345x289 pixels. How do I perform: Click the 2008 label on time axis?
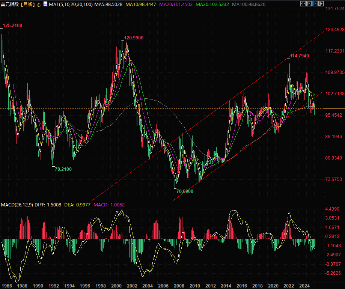coord(179,286)
